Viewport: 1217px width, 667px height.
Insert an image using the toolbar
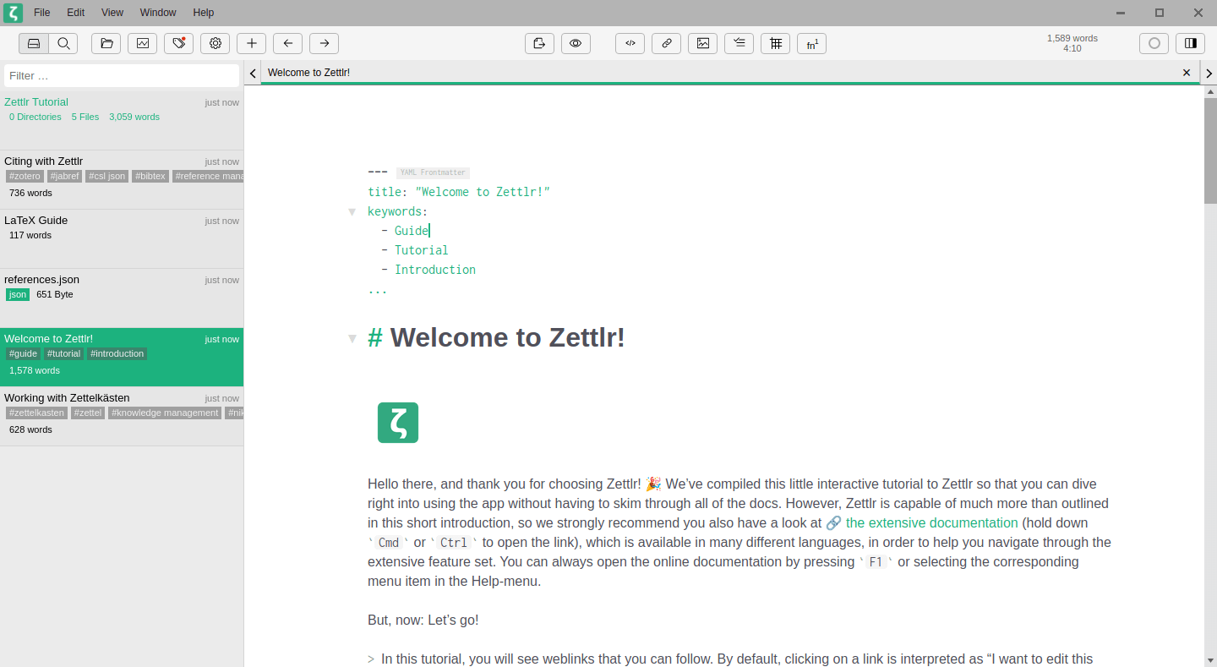point(702,43)
